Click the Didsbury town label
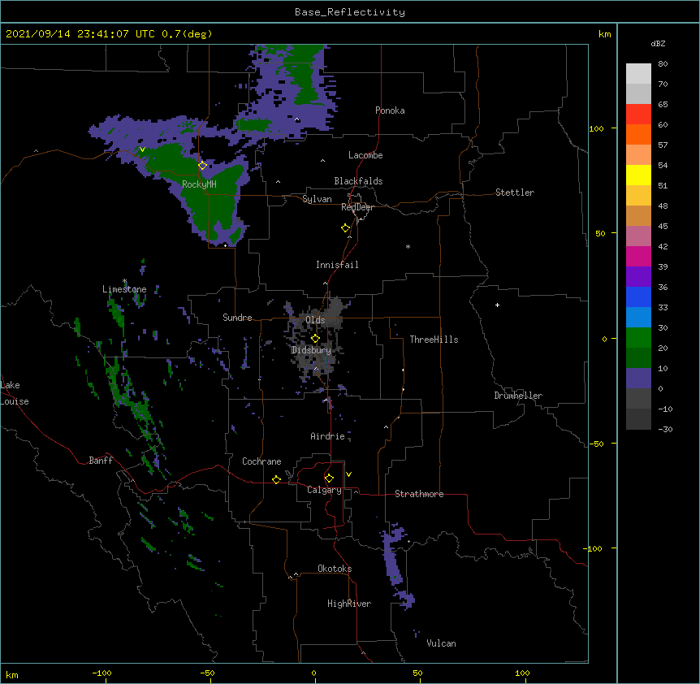 pyautogui.click(x=311, y=350)
